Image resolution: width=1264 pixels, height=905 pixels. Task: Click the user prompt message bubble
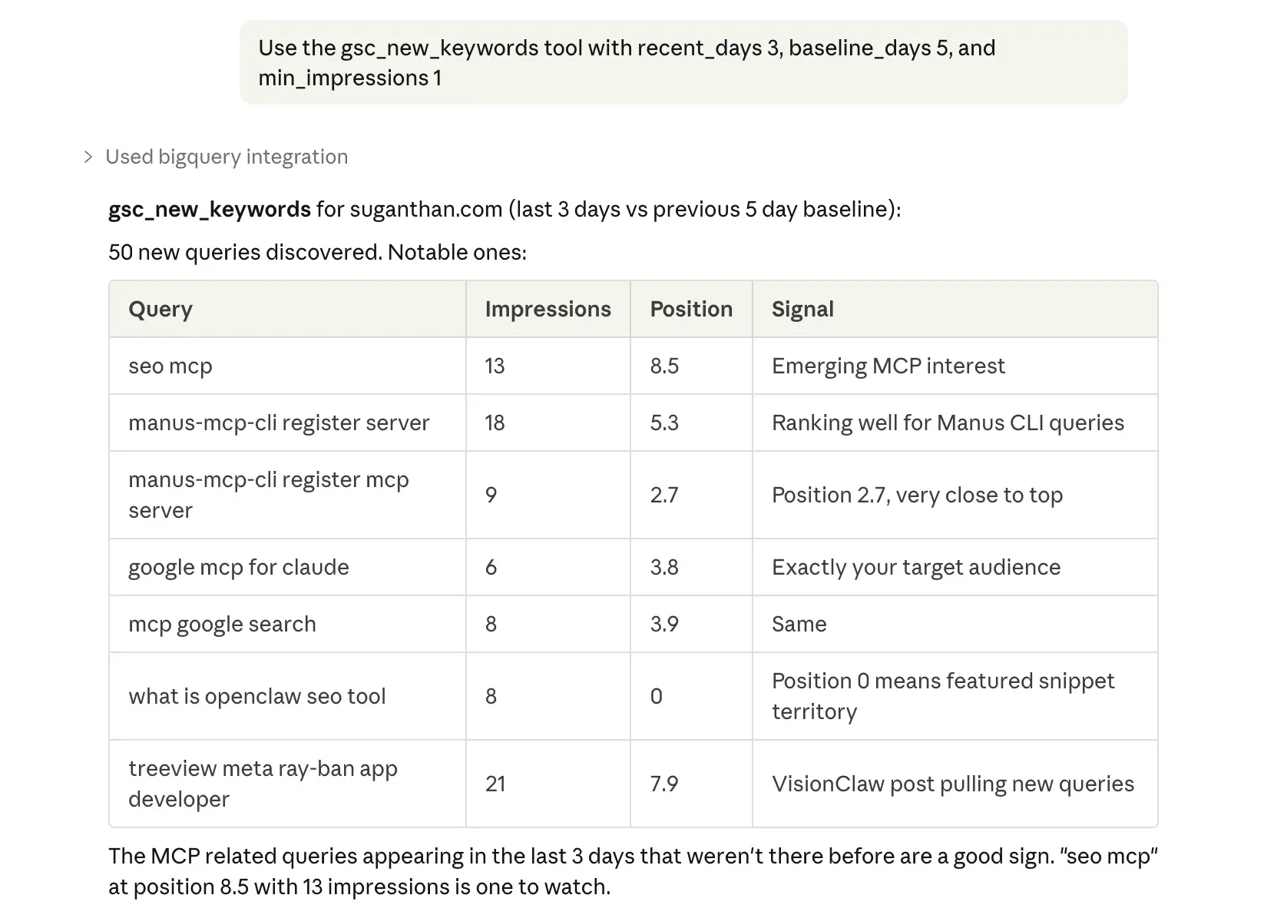[x=683, y=63]
